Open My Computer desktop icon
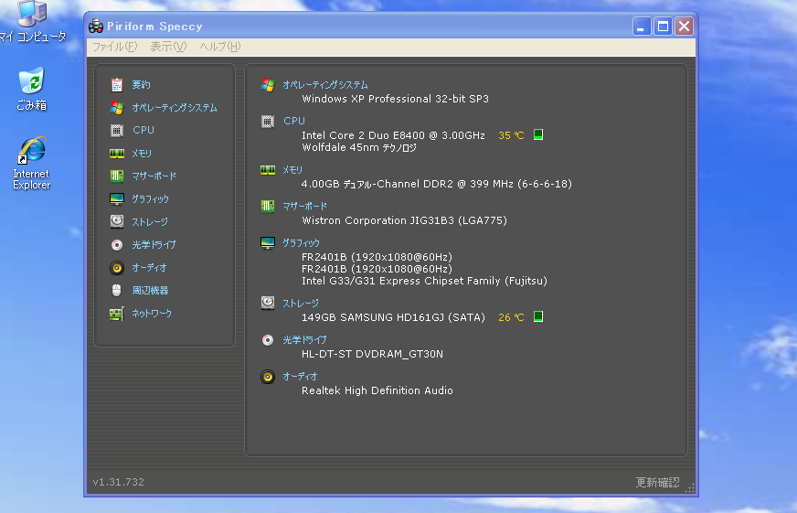This screenshot has width=797, height=513. [32, 21]
